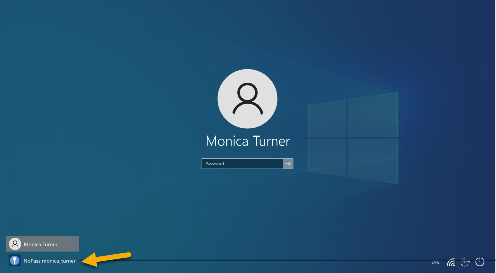This screenshot has height=273, width=496.
Task: Click the large profile avatar picture
Action: click(x=247, y=99)
